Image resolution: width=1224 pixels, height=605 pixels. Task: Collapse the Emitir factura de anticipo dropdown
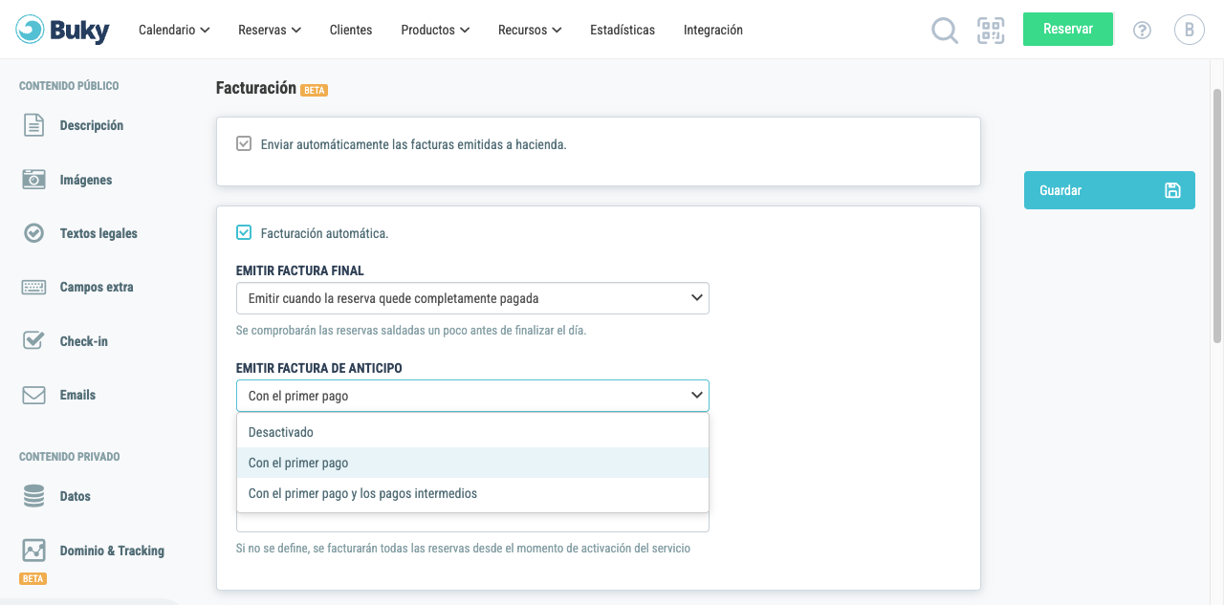tap(472, 396)
